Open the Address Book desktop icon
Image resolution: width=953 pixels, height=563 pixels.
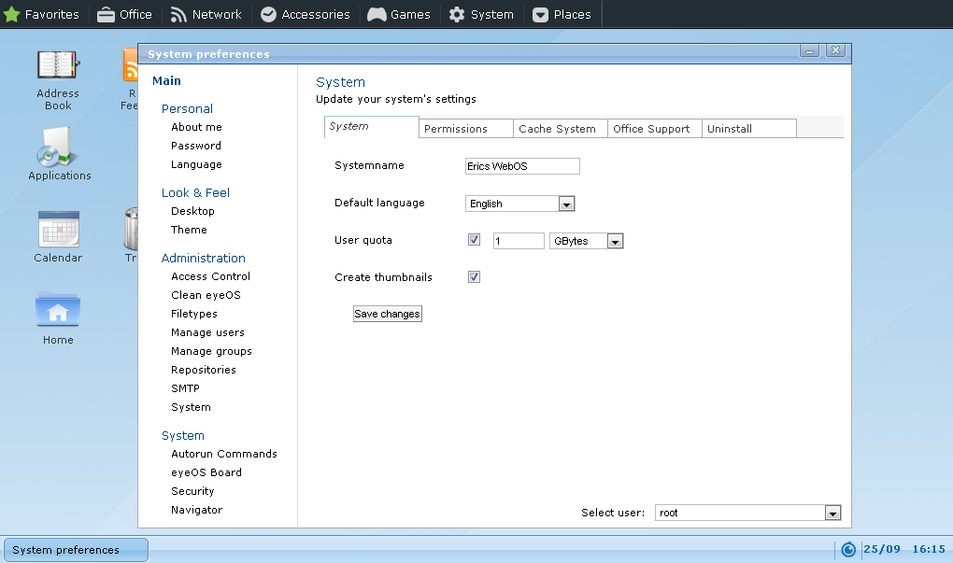tap(58, 79)
